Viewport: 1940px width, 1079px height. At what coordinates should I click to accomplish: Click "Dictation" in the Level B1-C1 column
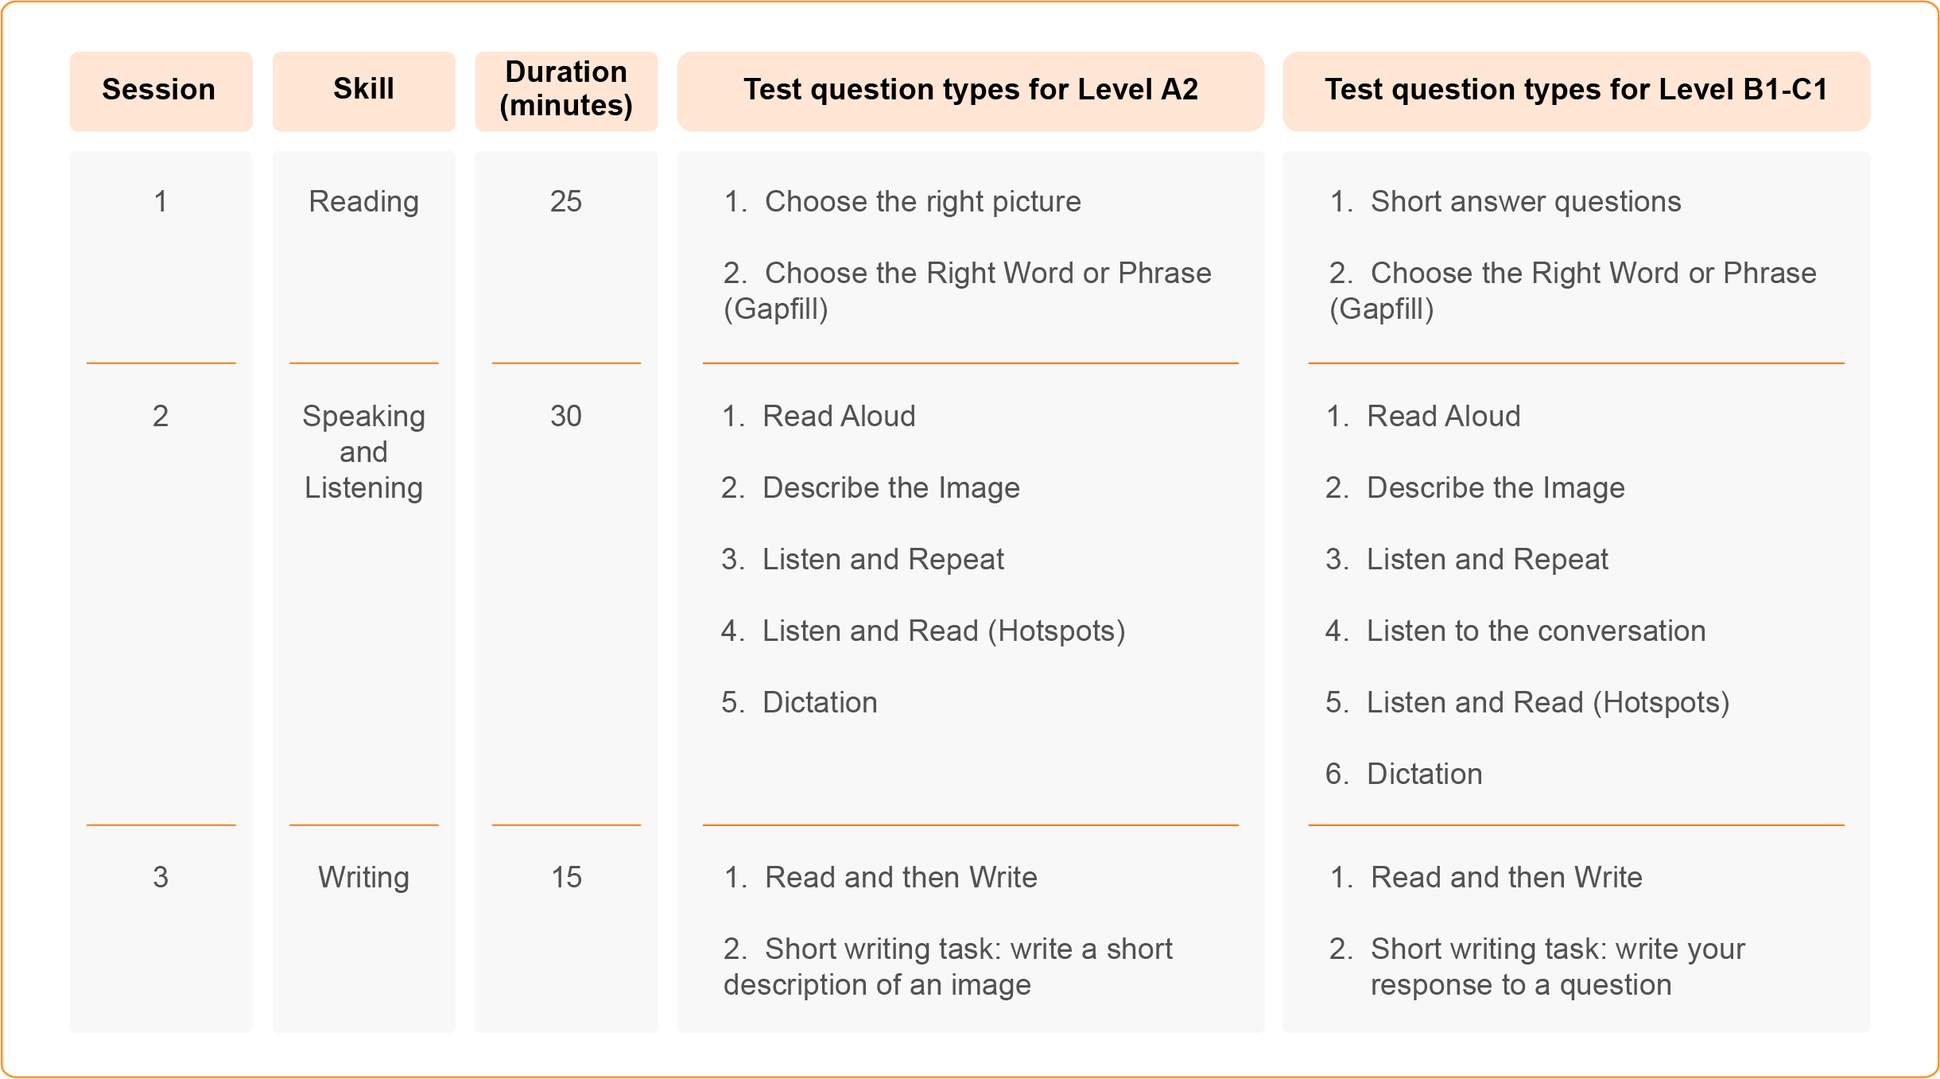pos(1424,774)
